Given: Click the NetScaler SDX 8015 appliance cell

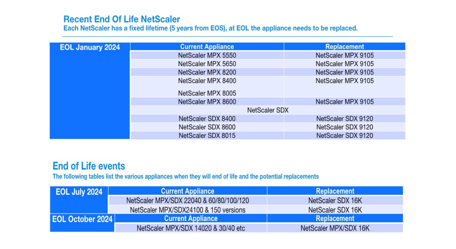Looking at the screenshot, I should [x=207, y=136].
